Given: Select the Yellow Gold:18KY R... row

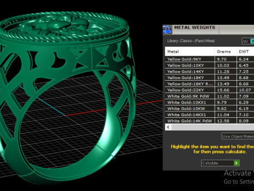Looking at the screenshot, I should (210, 84).
